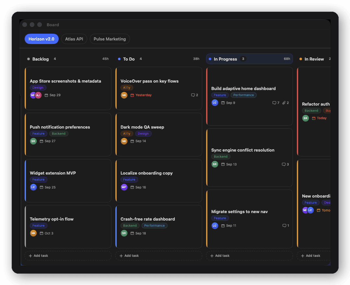The image size is (350, 285).
Task: Open VoiceOver pass on key flows card
Action: [x=158, y=88]
